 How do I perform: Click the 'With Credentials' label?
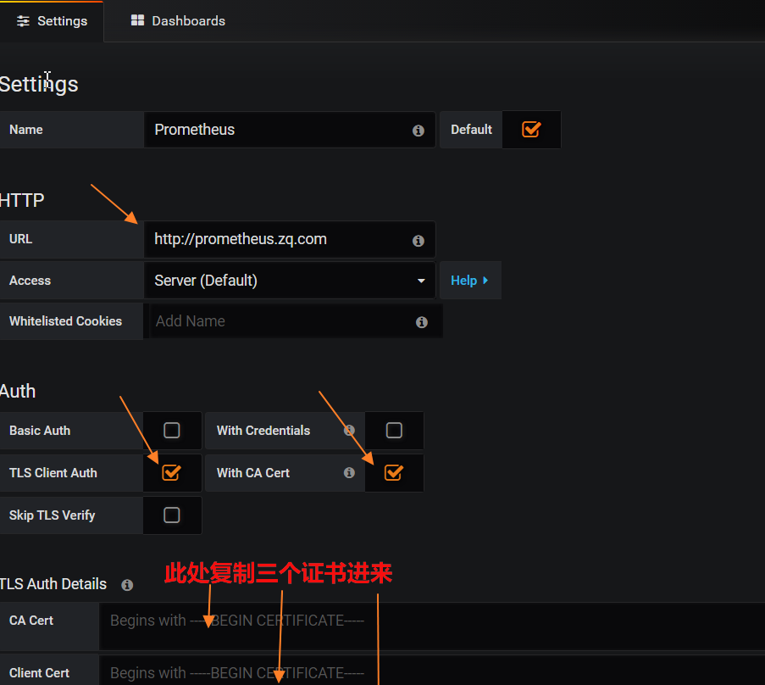coord(263,431)
